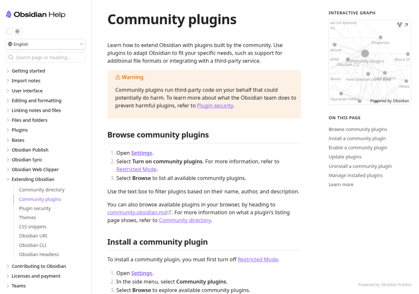Open the global graph icon in graph panel
This screenshot has width=419, height=294.
[x=399, y=25]
